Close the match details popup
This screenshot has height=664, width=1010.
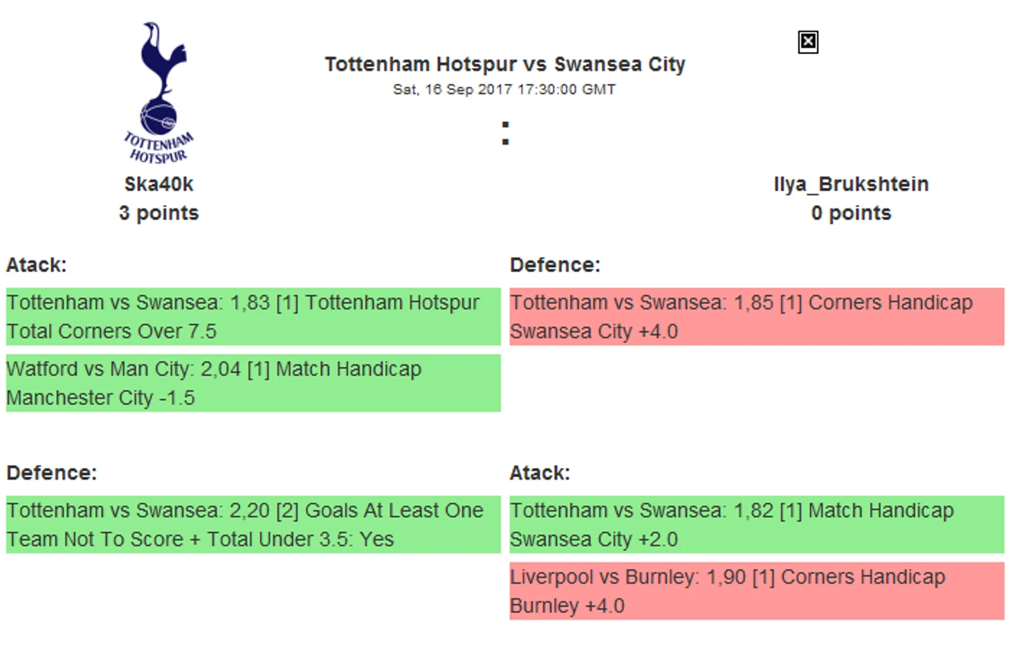pyautogui.click(x=807, y=42)
